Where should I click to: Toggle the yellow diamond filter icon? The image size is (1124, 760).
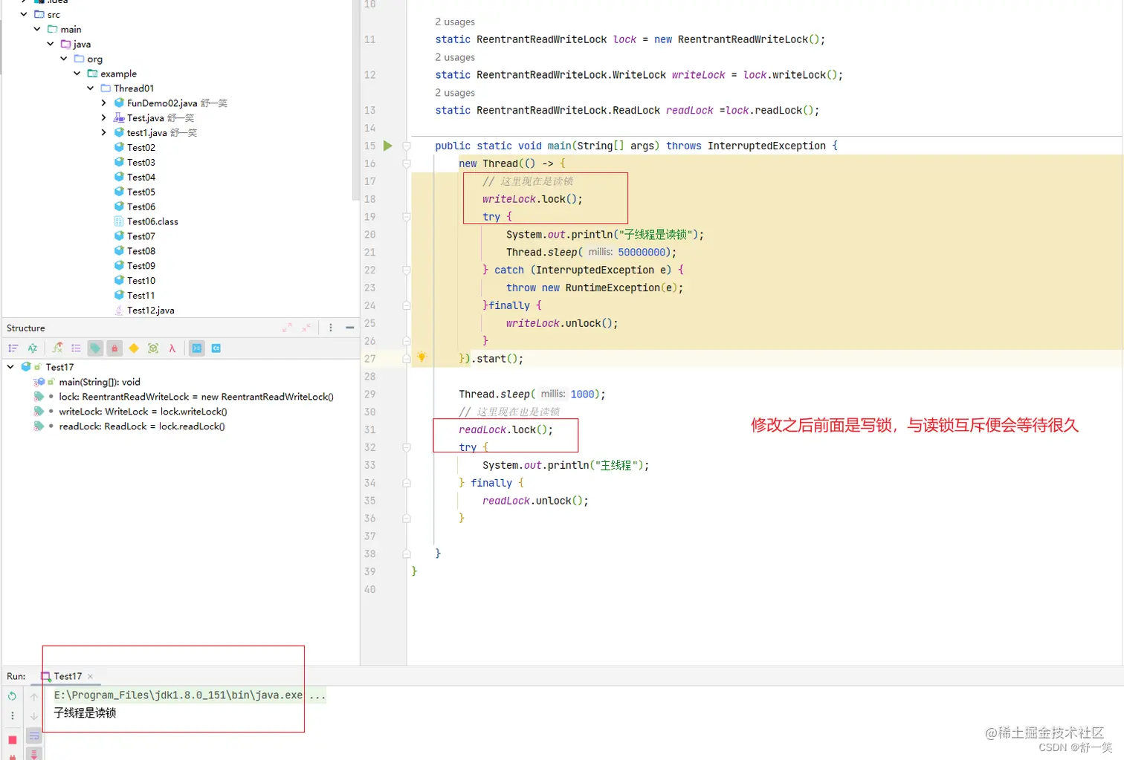[134, 348]
